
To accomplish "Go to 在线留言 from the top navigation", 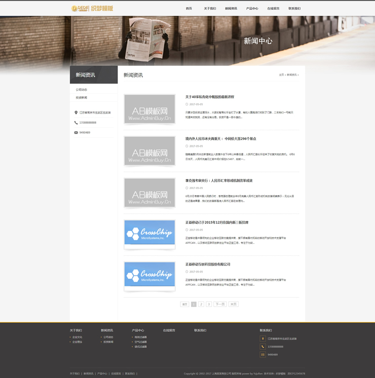I will (273, 9).
